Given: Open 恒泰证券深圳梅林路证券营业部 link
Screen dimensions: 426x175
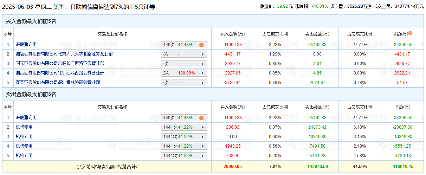Looking at the screenshot, I should click(x=58, y=83).
